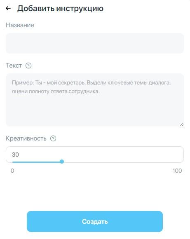190x239 pixels.
Task: Click the Креативность slider handle
Action: 62,162
